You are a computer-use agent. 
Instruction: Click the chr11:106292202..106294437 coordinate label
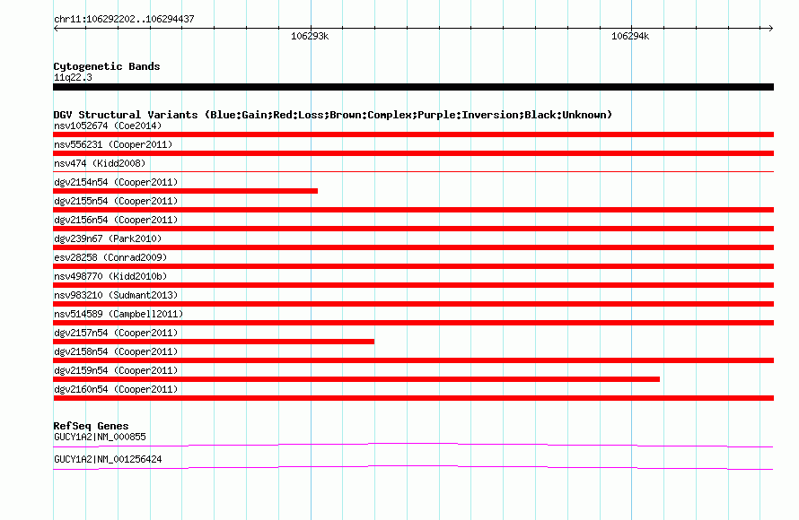pyautogui.click(x=124, y=19)
